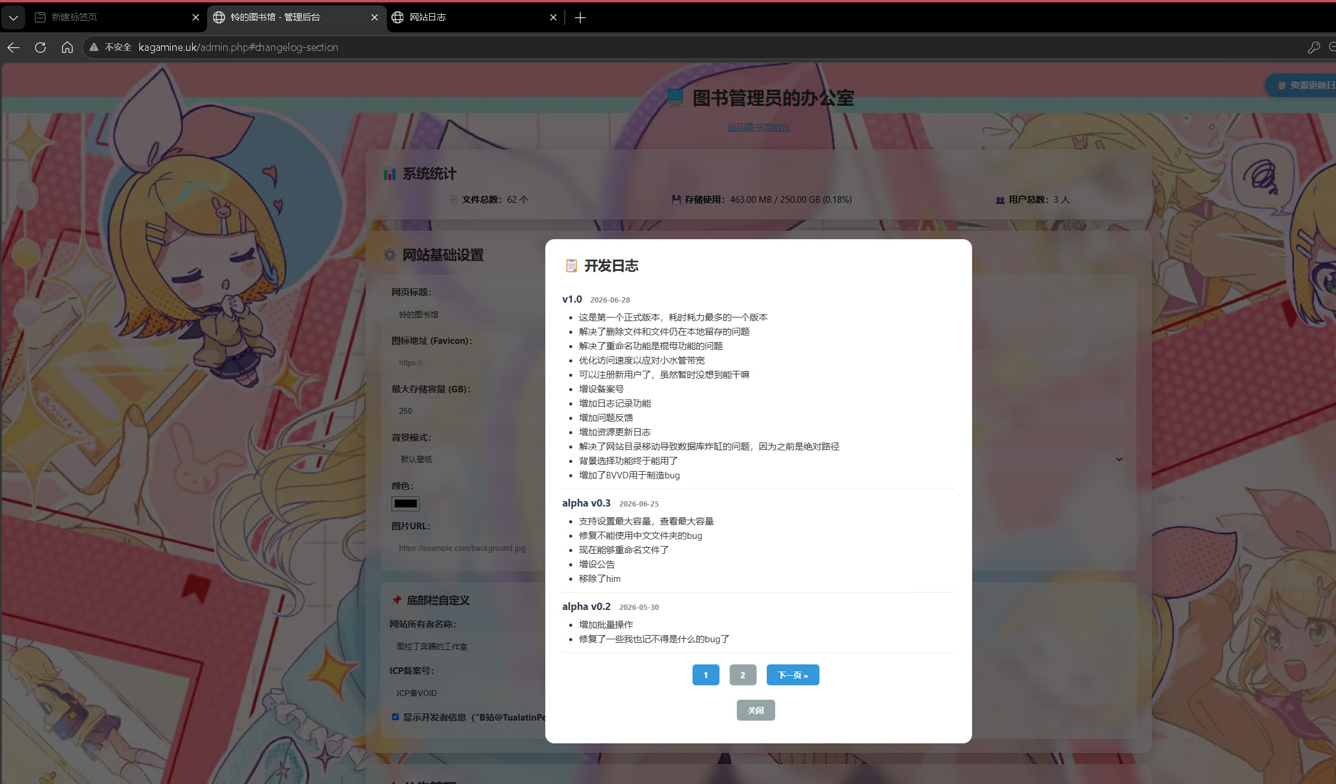Screen dimensions: 1336x784
Task: Toggle the 显示开发者信息 checkbox
Action: [x=395, y=717]
